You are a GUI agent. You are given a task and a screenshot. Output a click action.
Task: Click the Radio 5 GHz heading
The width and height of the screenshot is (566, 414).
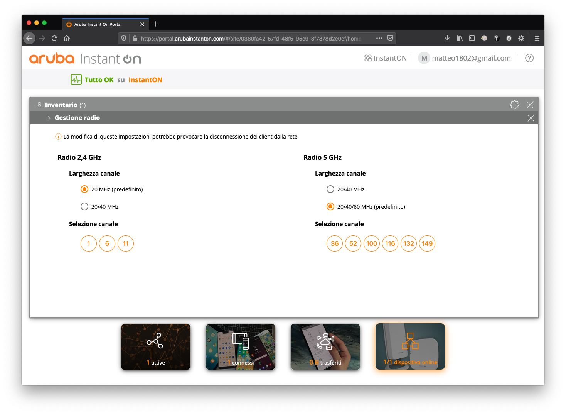click(322, 157)
